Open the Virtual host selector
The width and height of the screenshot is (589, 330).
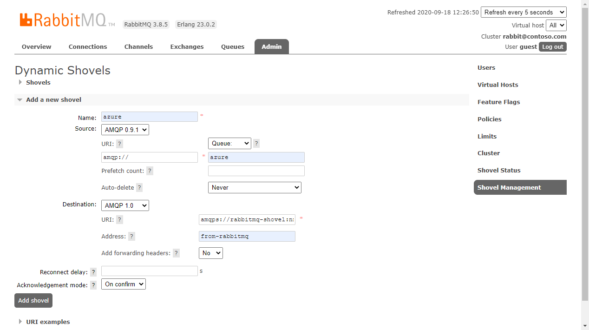[x=556, y=25]
